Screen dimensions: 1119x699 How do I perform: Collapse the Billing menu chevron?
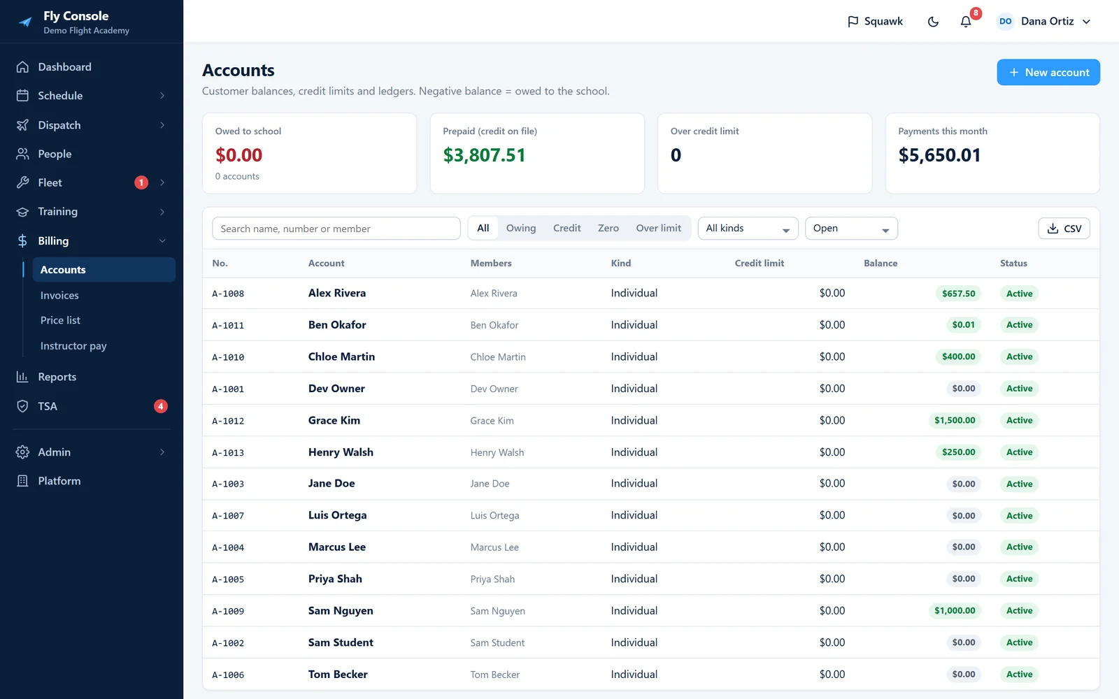tap(162, 241)
